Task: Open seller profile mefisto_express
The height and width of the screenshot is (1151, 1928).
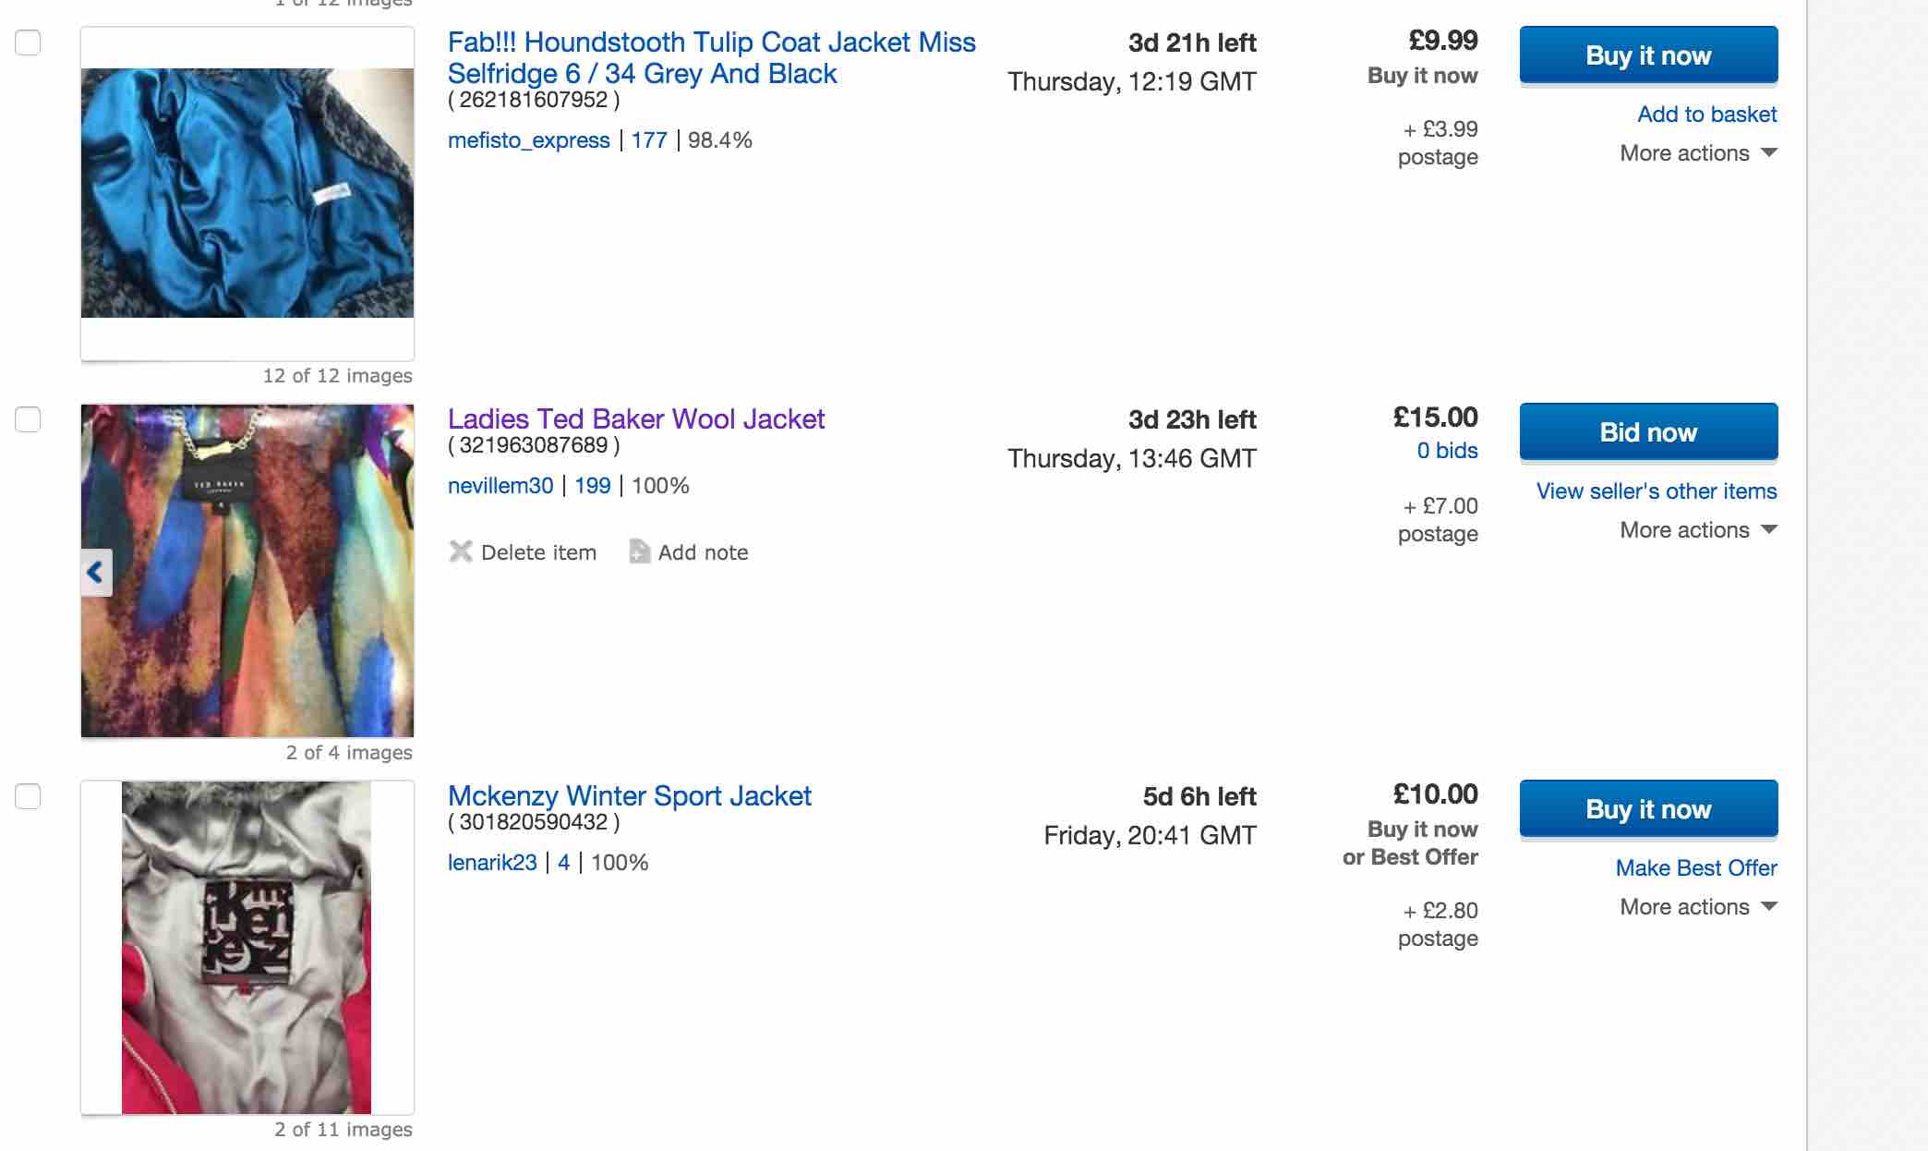Action: (x=528, y=140)
